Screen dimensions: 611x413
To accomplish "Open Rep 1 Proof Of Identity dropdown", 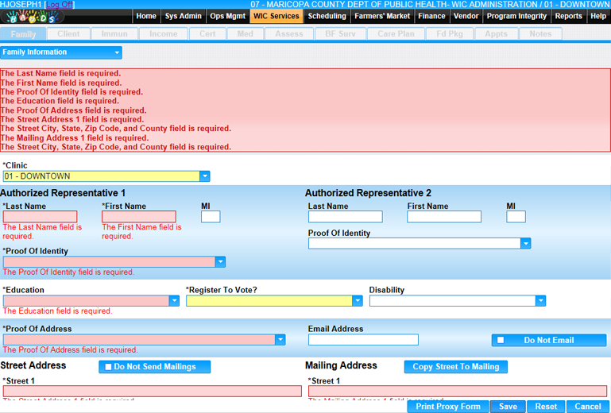I will [220, 262].
